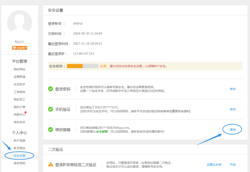Click the green check icon beside 绑定邮箱

pos(50,130)
